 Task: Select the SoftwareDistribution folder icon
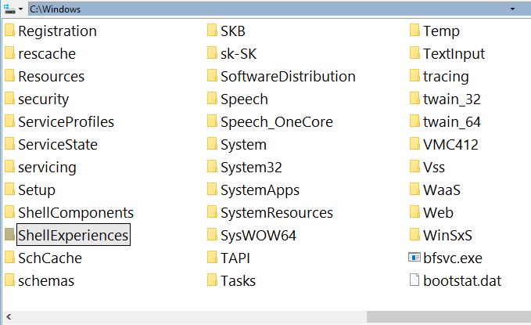pyautogui.click(x=212, y=76)
